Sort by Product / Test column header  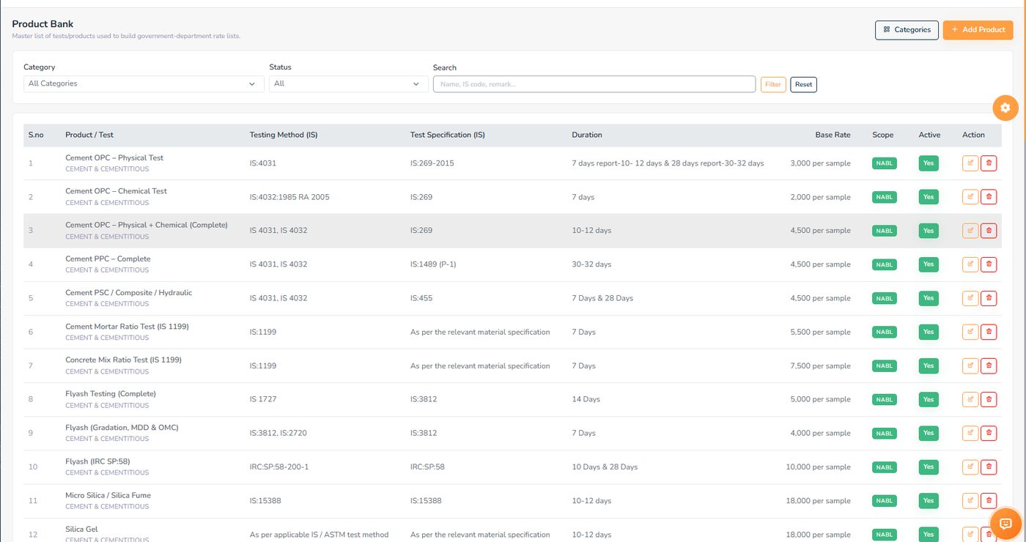click(89, 135)
